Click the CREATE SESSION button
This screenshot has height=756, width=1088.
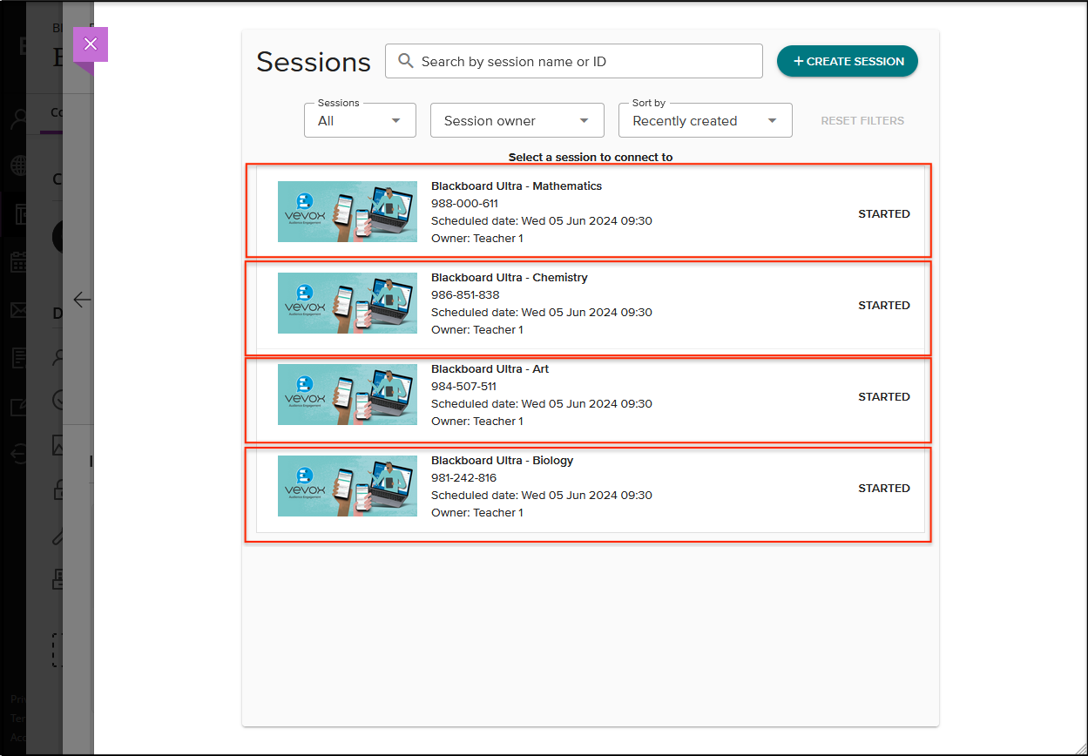[847, 61]
